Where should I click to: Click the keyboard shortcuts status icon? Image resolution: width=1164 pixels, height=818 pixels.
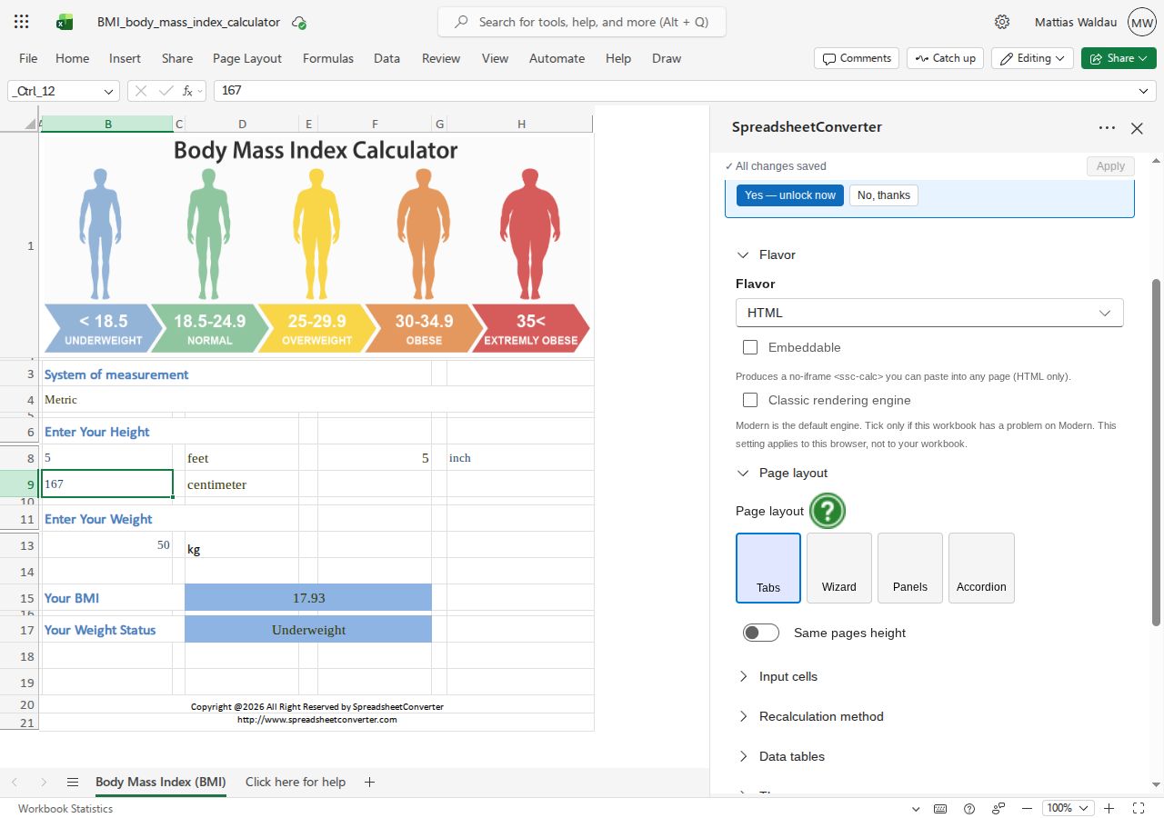[x=940, y=808]
